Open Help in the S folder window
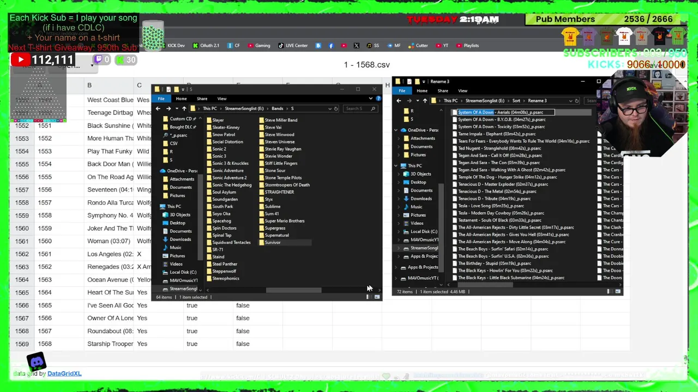Image resolution: width=698 pixels, height=392 pixels. click(378, 99)
